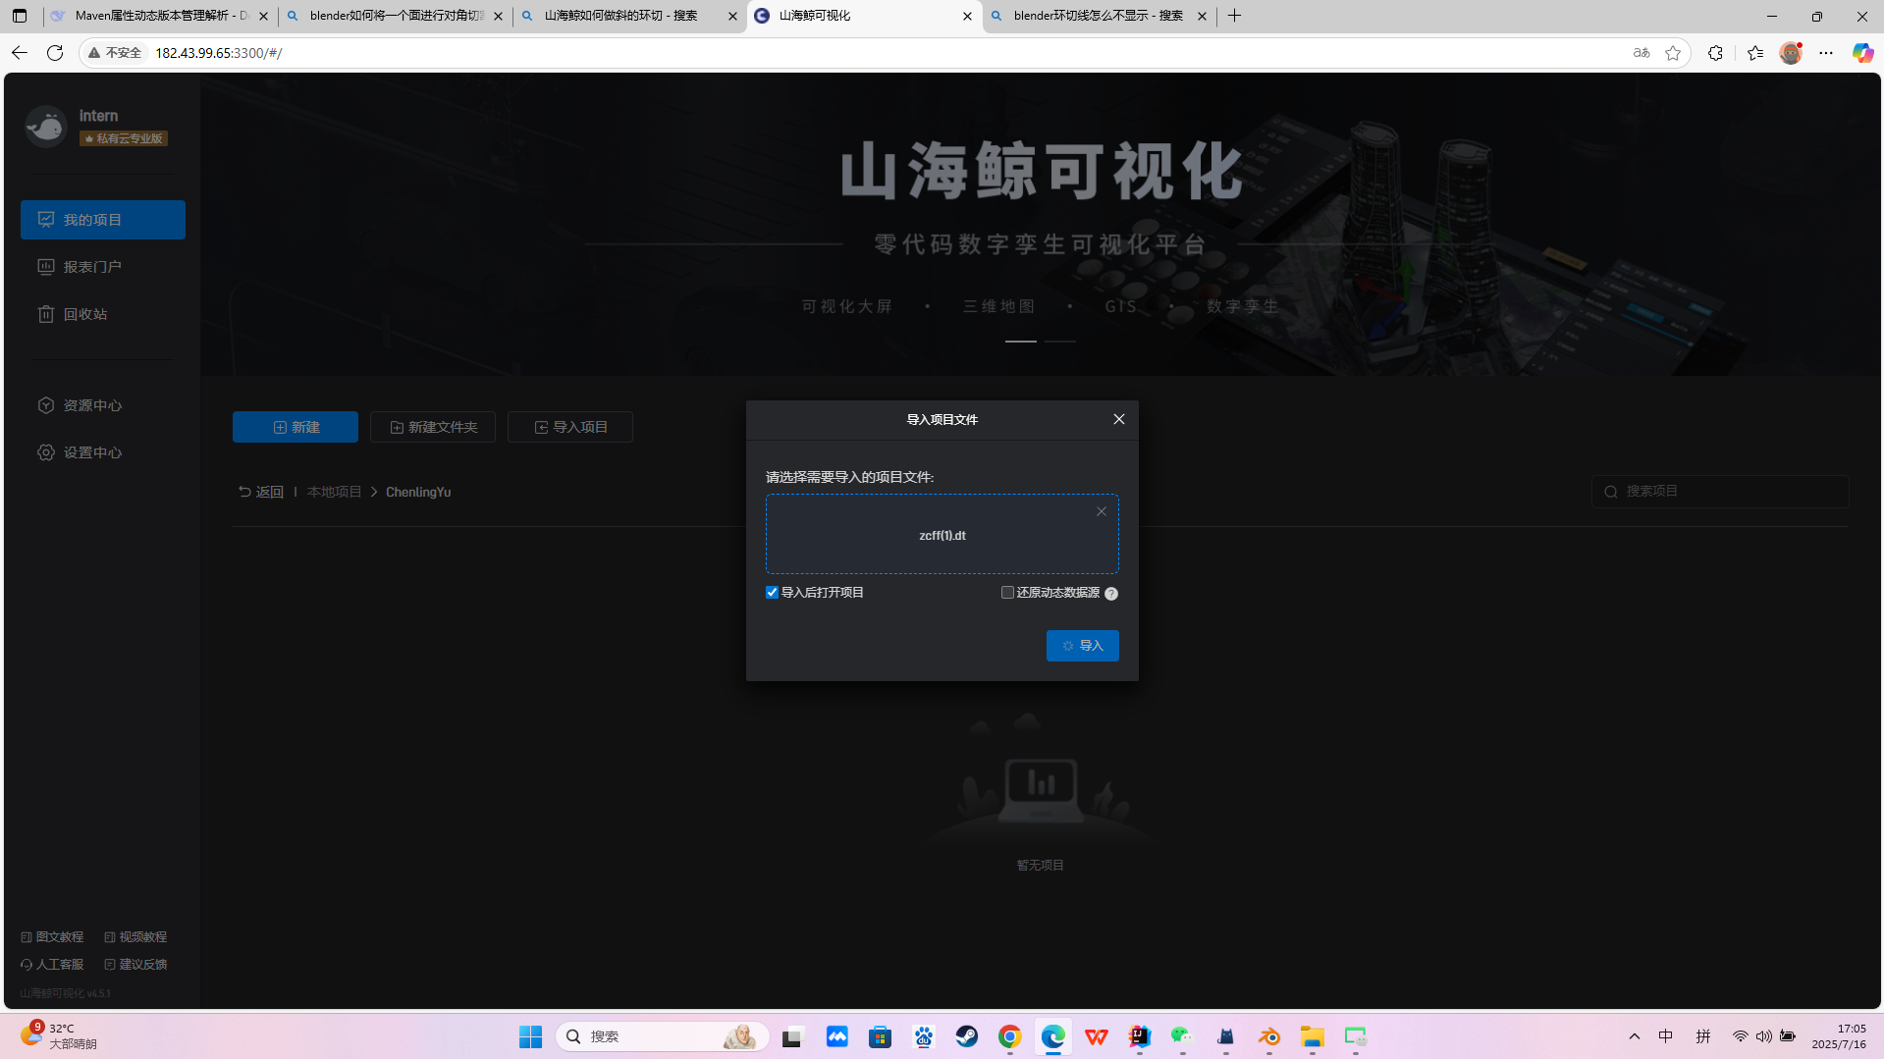This screenshot has height=1059, width=1884.
Task: Open the weather widget 32°C
Action: [61, 1035]
